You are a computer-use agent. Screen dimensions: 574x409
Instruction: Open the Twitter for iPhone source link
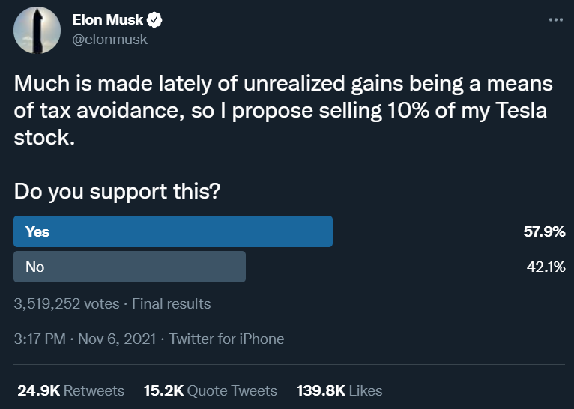[x=226, y=339]
